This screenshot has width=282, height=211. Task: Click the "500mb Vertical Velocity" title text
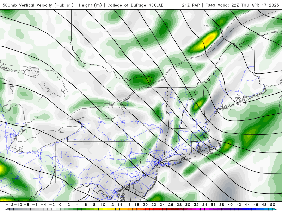coord(27,5)
